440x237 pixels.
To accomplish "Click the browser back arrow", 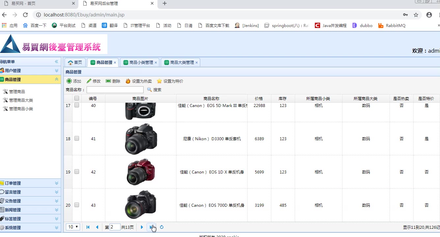I will [4, 15].
